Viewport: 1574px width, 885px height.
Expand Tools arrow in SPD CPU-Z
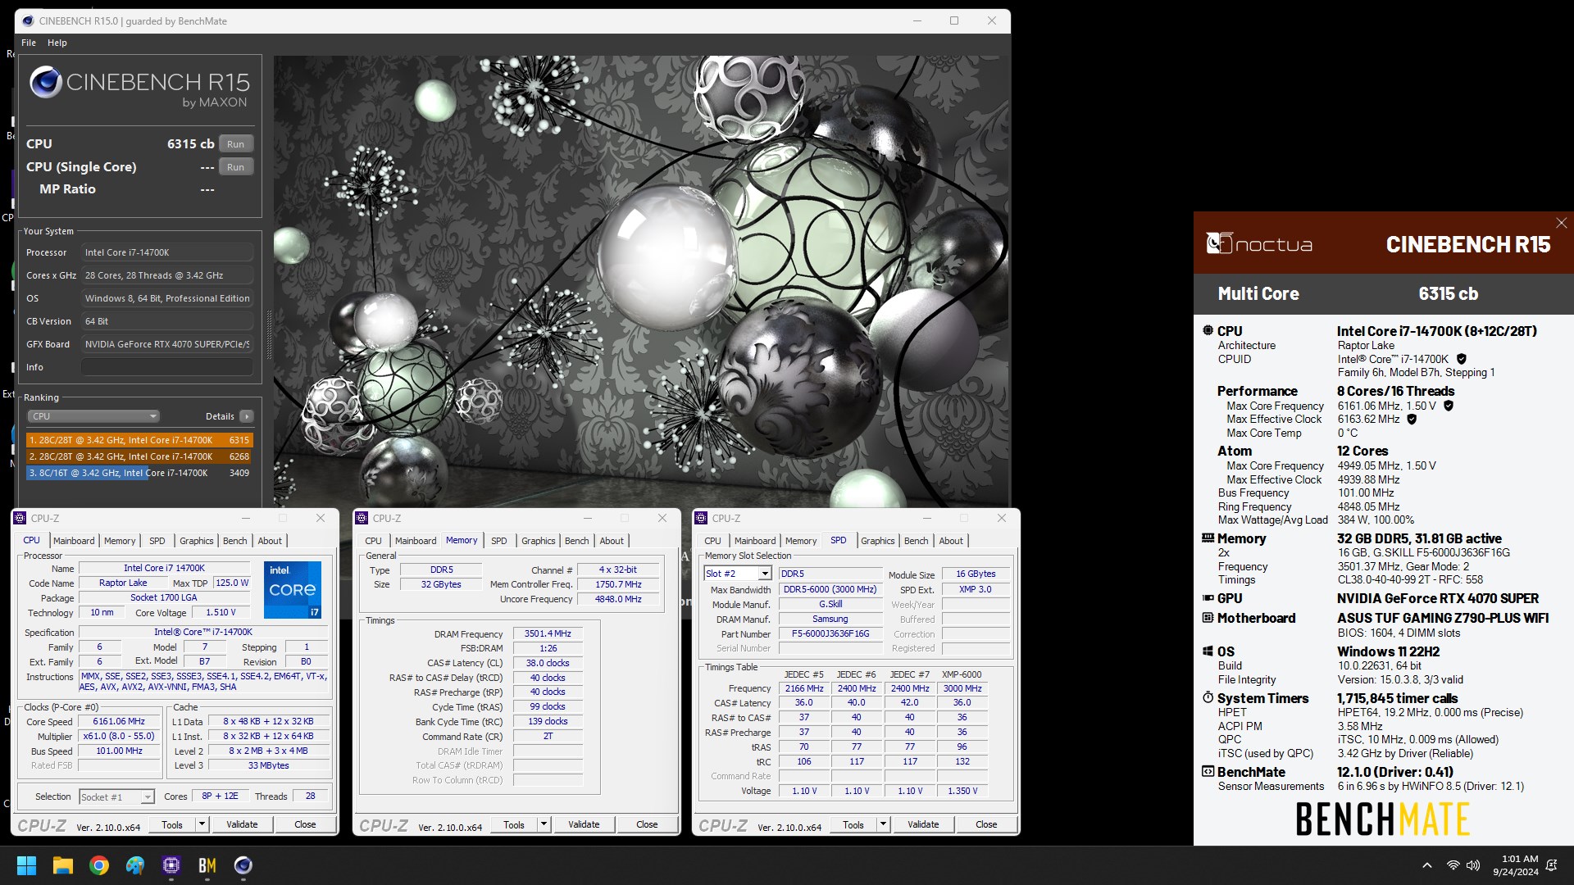(883, 824)
